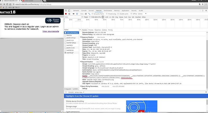The height and width of the screenshot is (113, 208).
Task: Activate the inspect element picker icon
Action: tap(66, 11)
